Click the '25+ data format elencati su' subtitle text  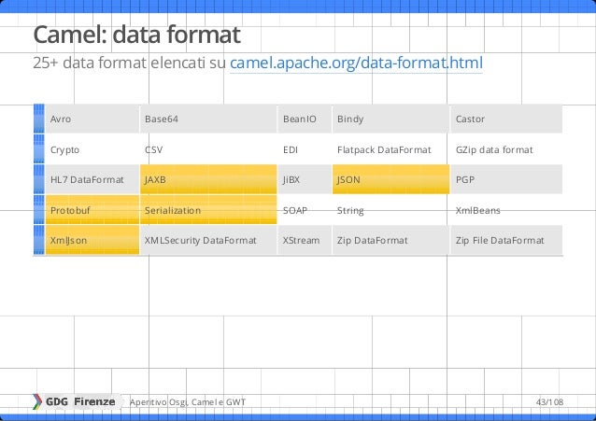pyautogui.click(x=130, y=63)
